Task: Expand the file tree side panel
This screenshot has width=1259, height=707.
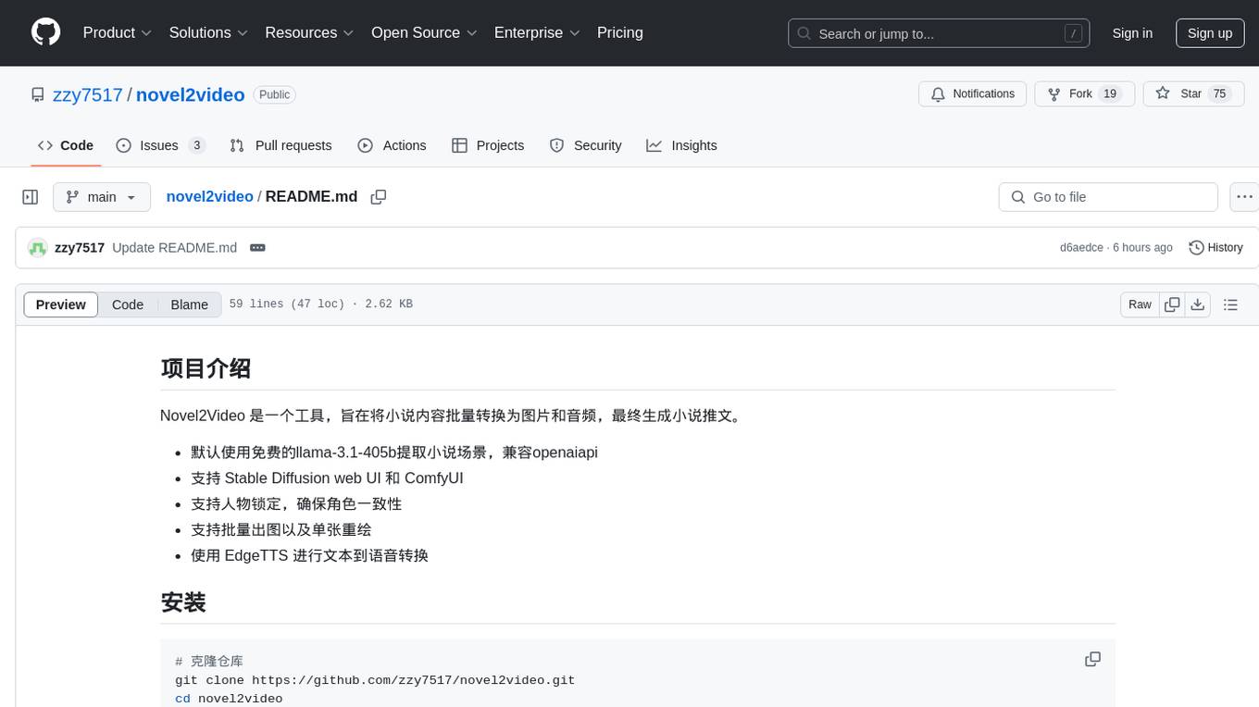Action: pos(31,197)
